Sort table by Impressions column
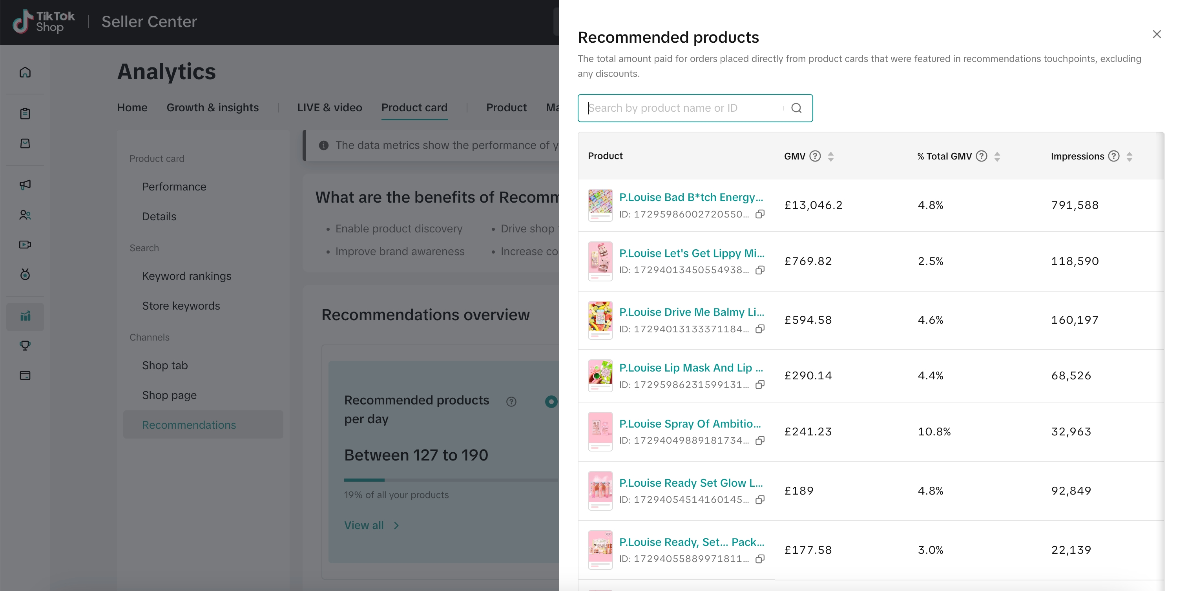 [x=1129, y=156]
